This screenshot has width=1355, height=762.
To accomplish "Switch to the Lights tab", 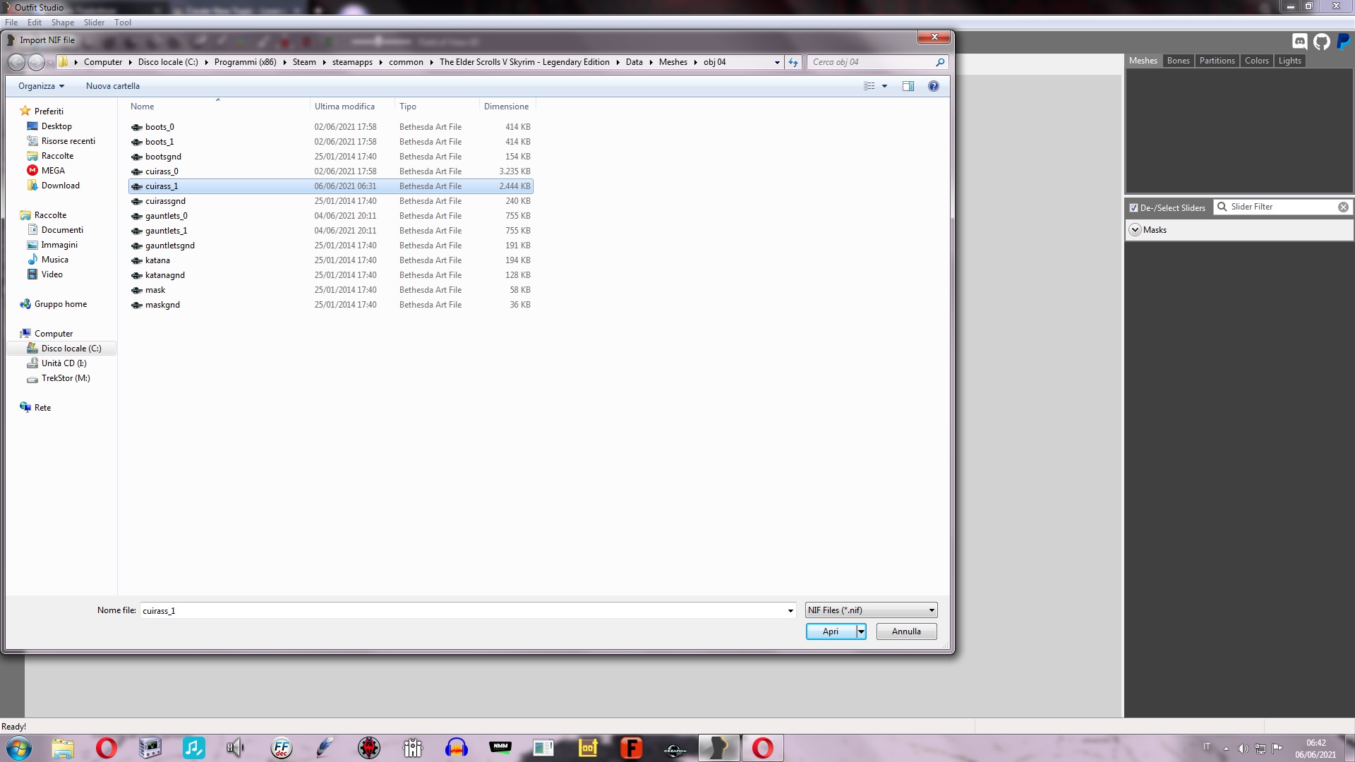I will [x=1289, y=61].
